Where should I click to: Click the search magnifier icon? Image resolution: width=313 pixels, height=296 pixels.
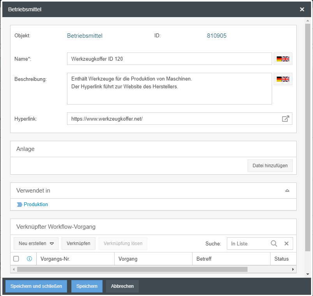[x=274, y=243]
